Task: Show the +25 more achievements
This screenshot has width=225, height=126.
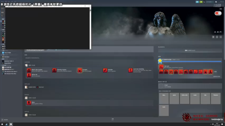Action: (x=215, y=72)
